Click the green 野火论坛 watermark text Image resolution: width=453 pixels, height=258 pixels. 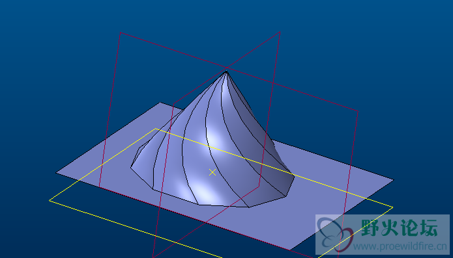coord(400,227)
